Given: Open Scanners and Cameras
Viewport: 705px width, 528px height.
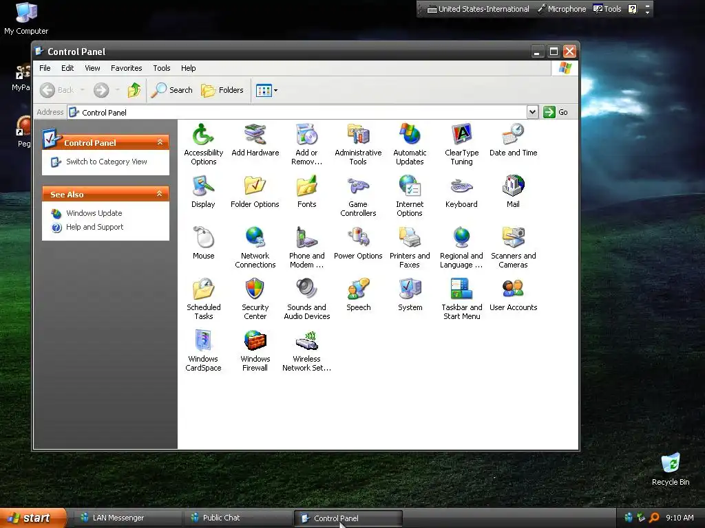Looking at the screenshot, I should 513,247.
